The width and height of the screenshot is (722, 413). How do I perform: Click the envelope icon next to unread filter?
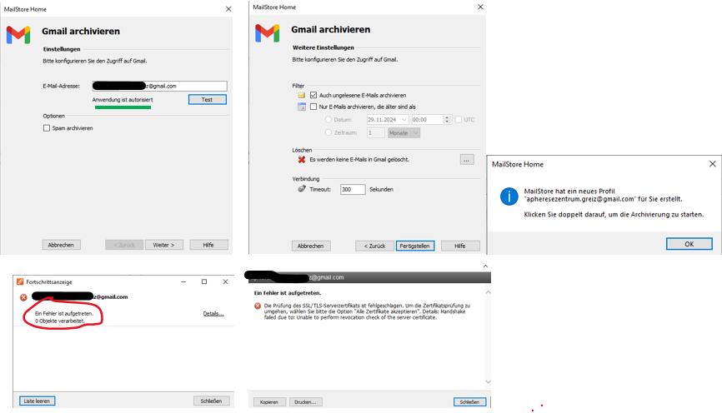(x=302, y=95)
